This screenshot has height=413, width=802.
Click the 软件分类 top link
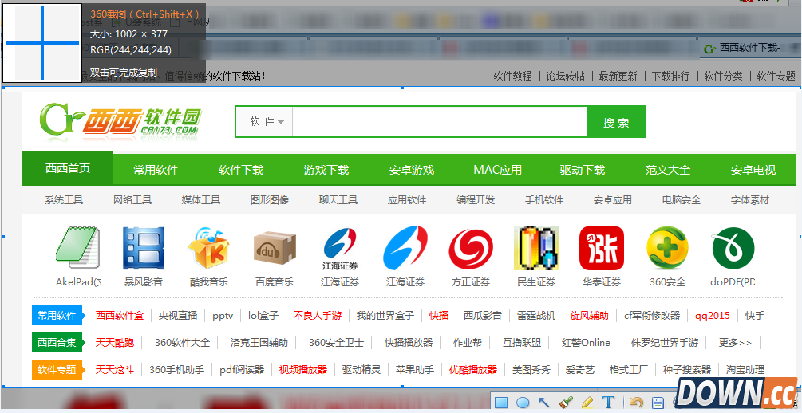pos(723,77)
